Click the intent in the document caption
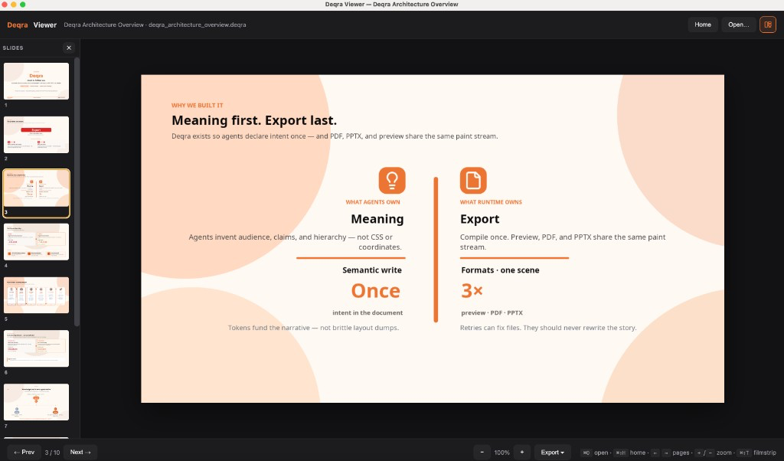 point(367,313)
